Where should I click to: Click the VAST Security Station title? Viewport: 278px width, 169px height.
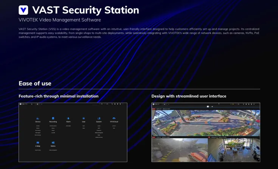(85, 10)
